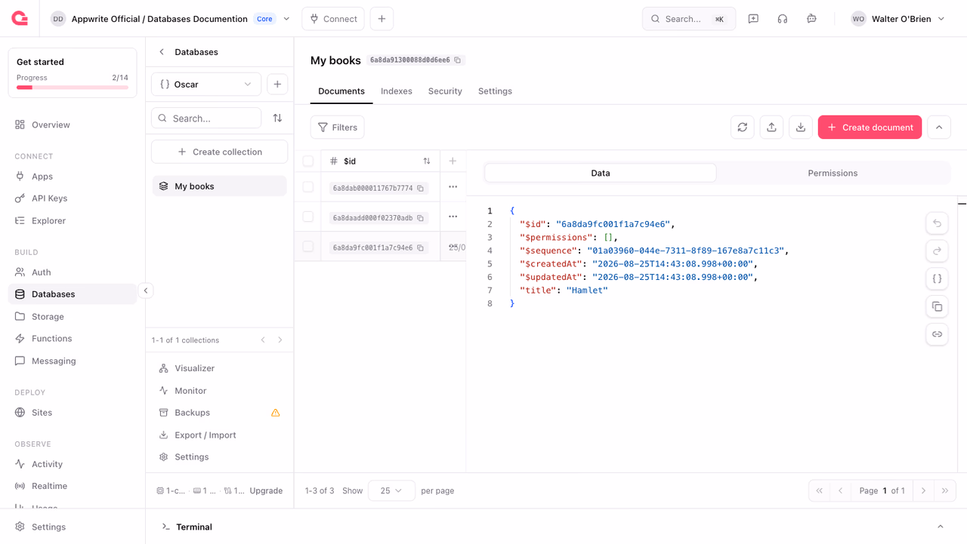The height and width of the screenshot is (544, 967).
Task: Click the upload import icon button
Action: tap(771, 128)
